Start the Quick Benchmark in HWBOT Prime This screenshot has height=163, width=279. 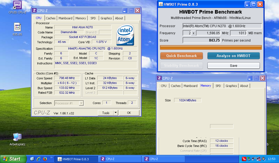181,56
